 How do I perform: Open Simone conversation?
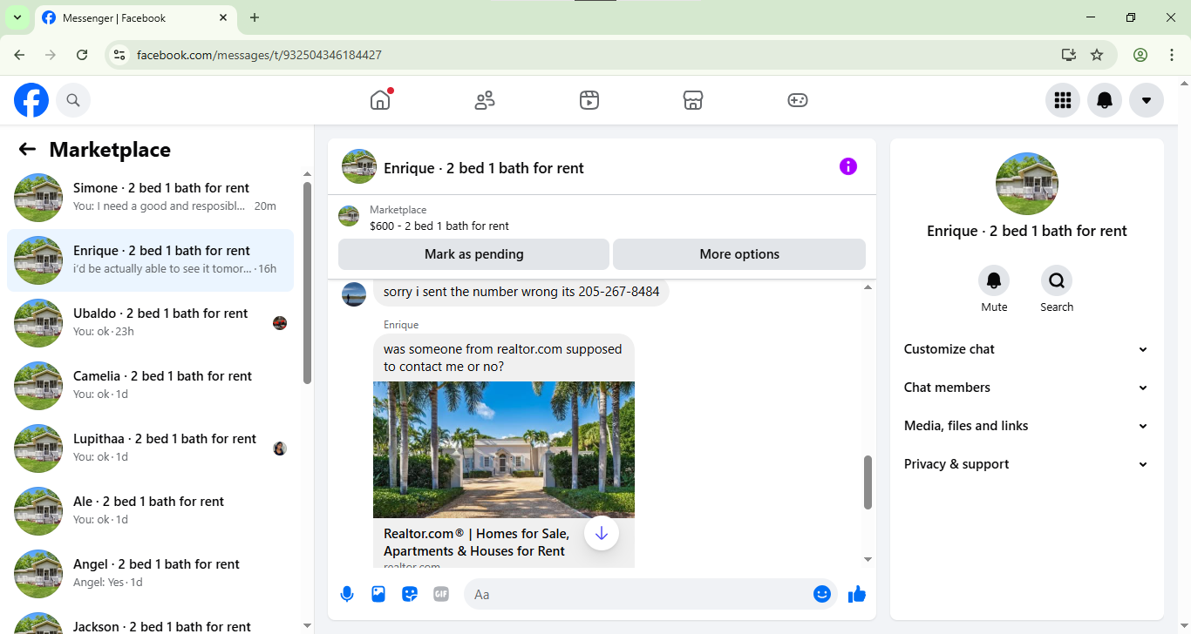point(150,198)
